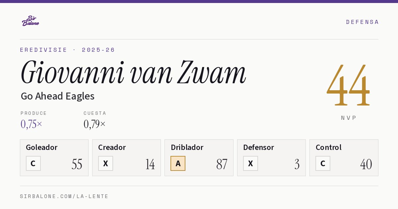Click the C grade badge in Goleador
This screenshot has height=209, width=398.
pos(33,163)
